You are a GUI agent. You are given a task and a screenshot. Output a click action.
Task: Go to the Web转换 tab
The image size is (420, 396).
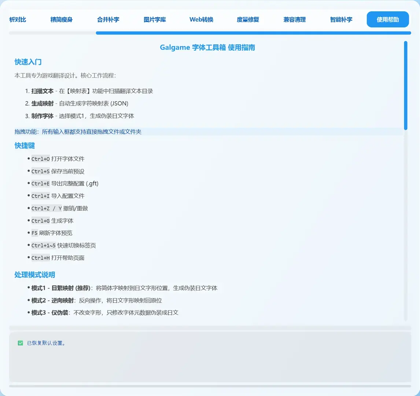[x=201, y=19]
